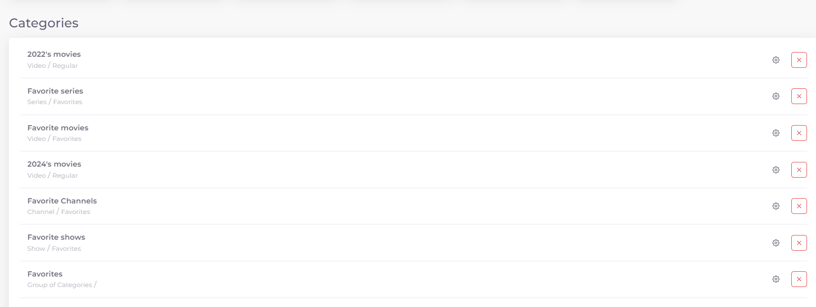The width and height of the screenshot is (816, 307).
Task: Open settings for Favorites group row
Action: pos(776,279)
